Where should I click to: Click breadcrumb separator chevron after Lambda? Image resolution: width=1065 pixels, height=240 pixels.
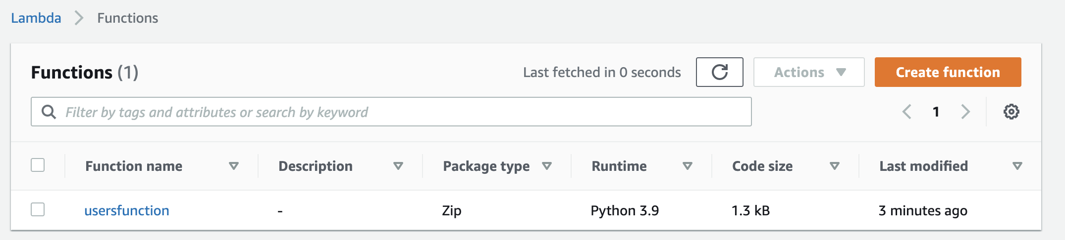tap(79, 18)
